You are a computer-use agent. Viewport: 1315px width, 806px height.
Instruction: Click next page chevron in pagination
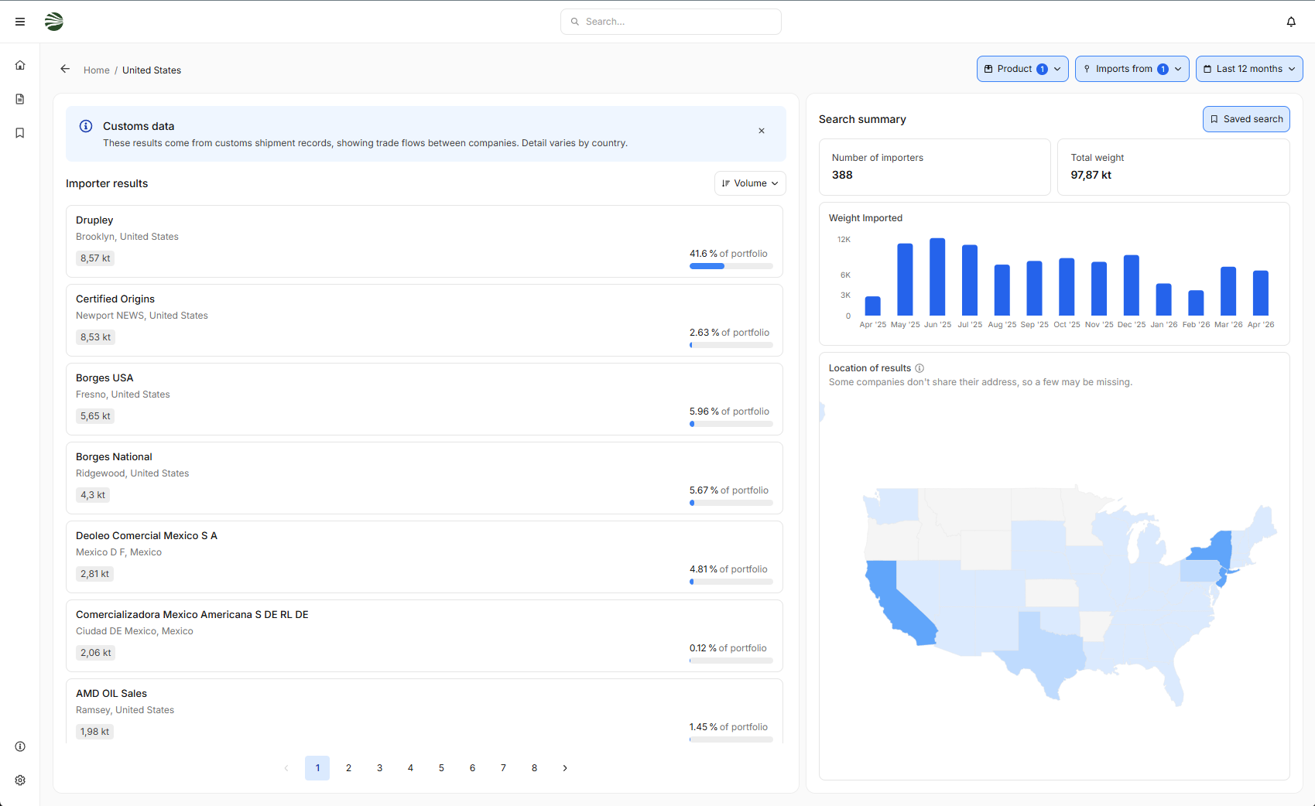pyautogui.click(x=565, y=768)
